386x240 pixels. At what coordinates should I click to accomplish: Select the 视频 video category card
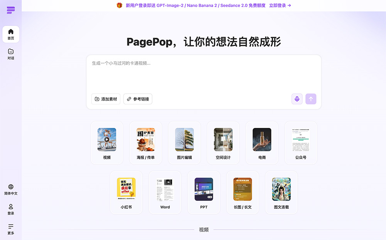tap(107, 143)
